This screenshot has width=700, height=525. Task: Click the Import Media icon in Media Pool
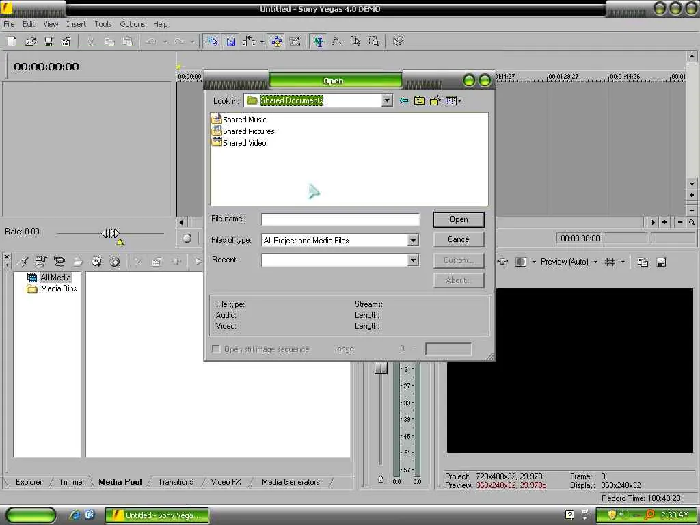[x=40, y=262]
